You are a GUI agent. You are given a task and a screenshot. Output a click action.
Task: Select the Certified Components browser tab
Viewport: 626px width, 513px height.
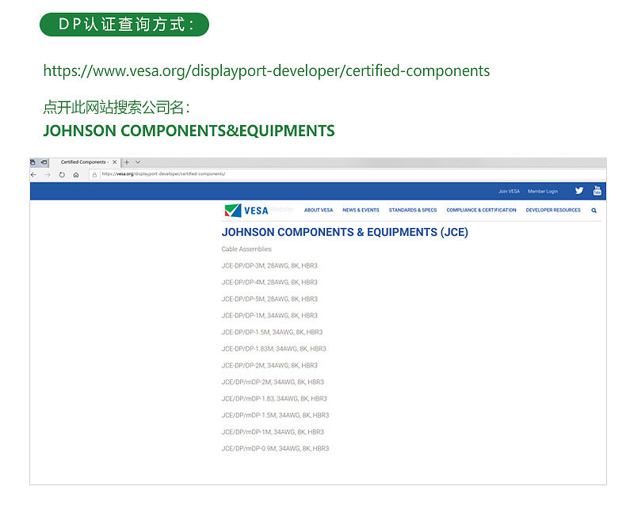click(85, 162)
